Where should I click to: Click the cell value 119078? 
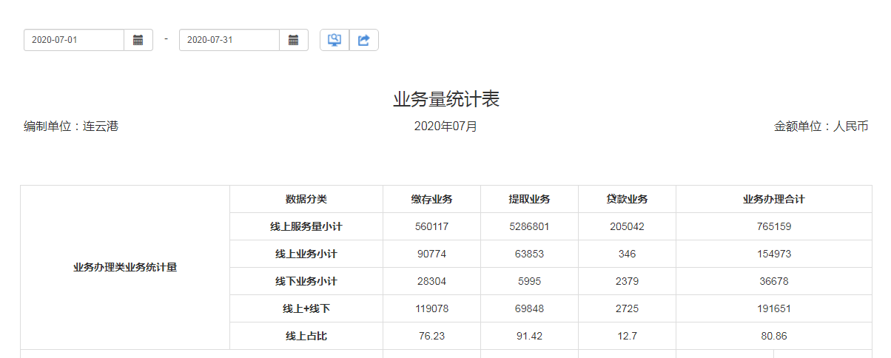[x=432, y=308]
